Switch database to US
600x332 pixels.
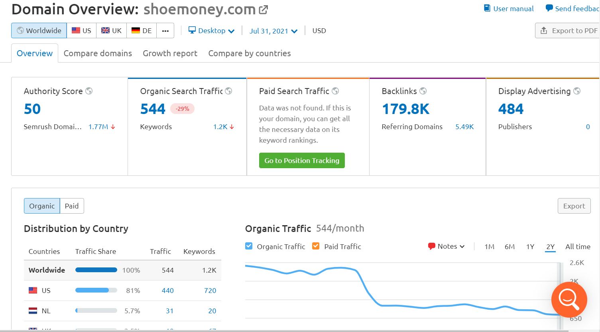tap(82, 31)
